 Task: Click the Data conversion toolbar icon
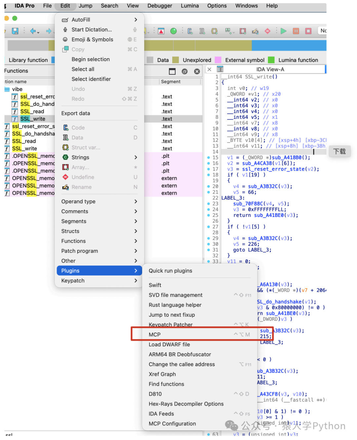tap(202, 31)
